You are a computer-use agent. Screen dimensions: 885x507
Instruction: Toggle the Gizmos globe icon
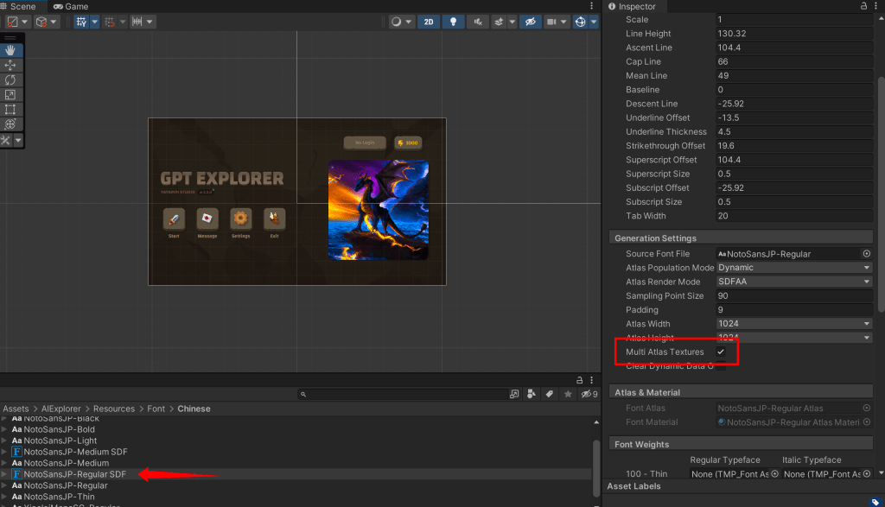pyautogui.click(x=580, y=22)
